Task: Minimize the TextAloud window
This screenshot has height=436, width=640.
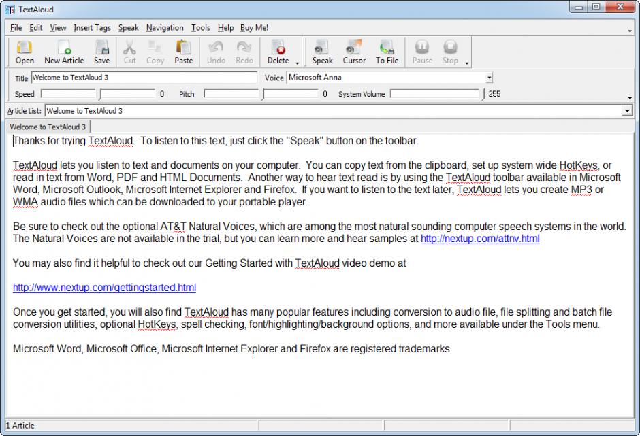Action: tap(579, 7)
